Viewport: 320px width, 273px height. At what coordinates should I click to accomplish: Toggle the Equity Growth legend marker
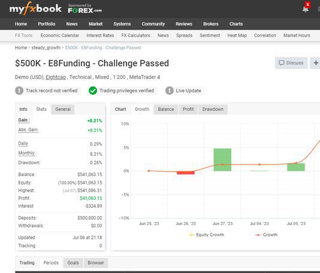pyautogui.click(x=191, y=235)
